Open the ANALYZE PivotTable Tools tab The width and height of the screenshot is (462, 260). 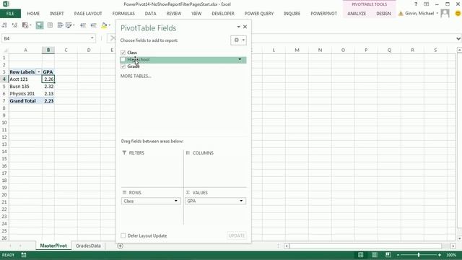point(357,14)
